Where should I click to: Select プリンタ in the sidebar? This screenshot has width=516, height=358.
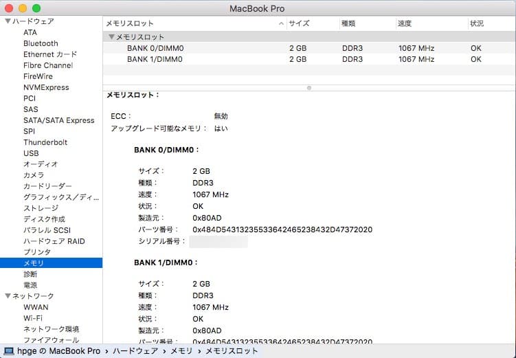click(37, 252)
